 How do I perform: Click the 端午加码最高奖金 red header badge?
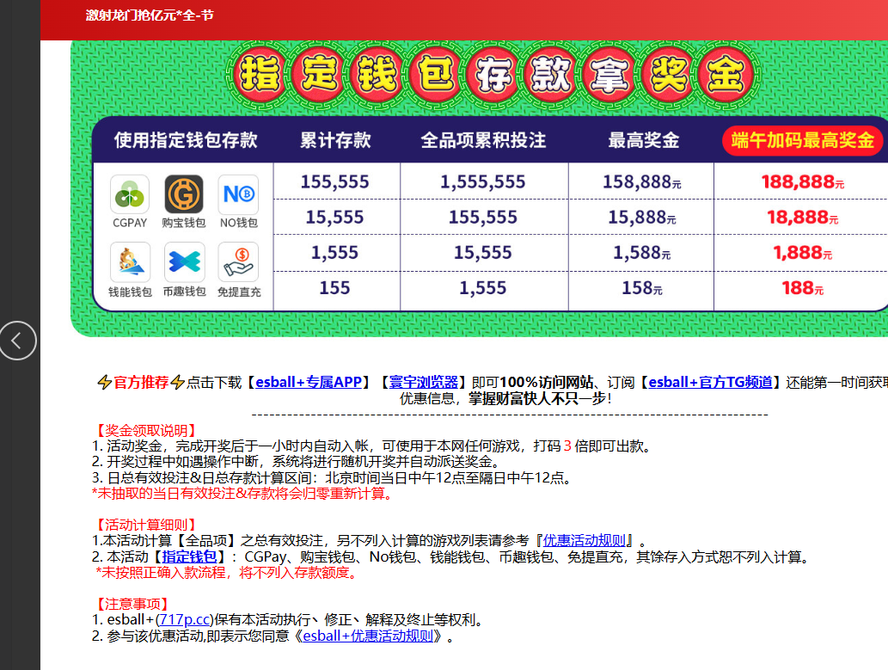point(803,140)
